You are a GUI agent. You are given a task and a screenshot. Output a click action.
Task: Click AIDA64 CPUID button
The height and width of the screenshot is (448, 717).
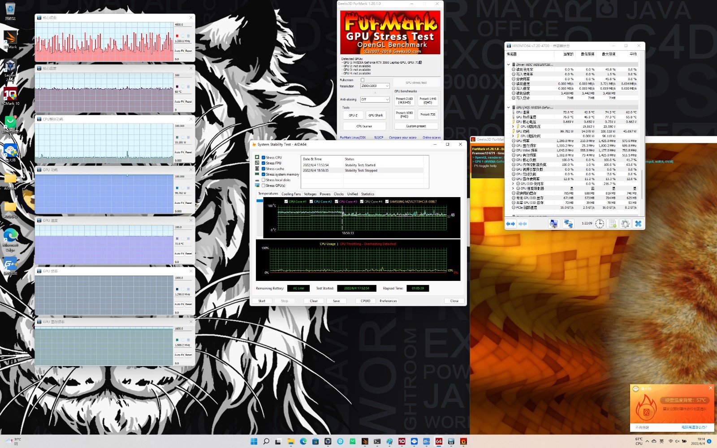point(366,301)
